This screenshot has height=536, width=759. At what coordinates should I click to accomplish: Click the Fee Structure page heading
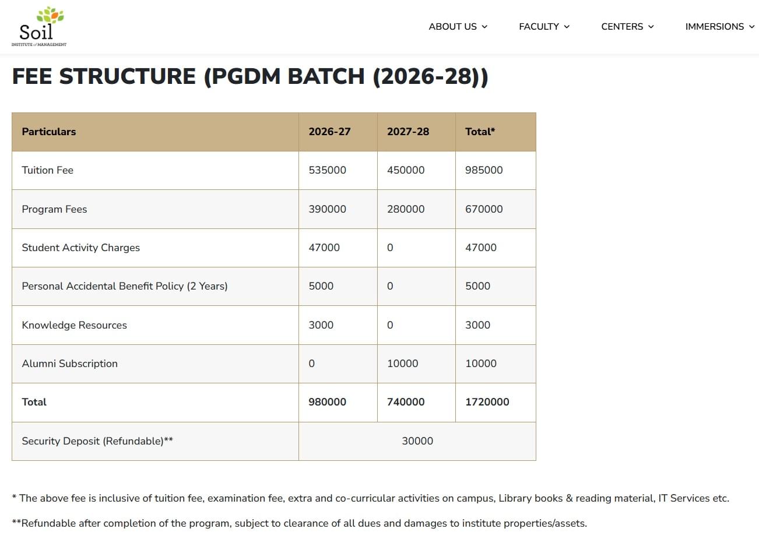pos(250,77)
